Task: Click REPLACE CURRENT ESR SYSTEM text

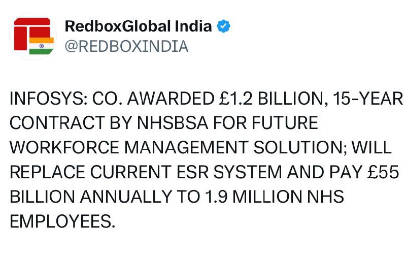Action: pyautogui.click(x=143, y=173)
